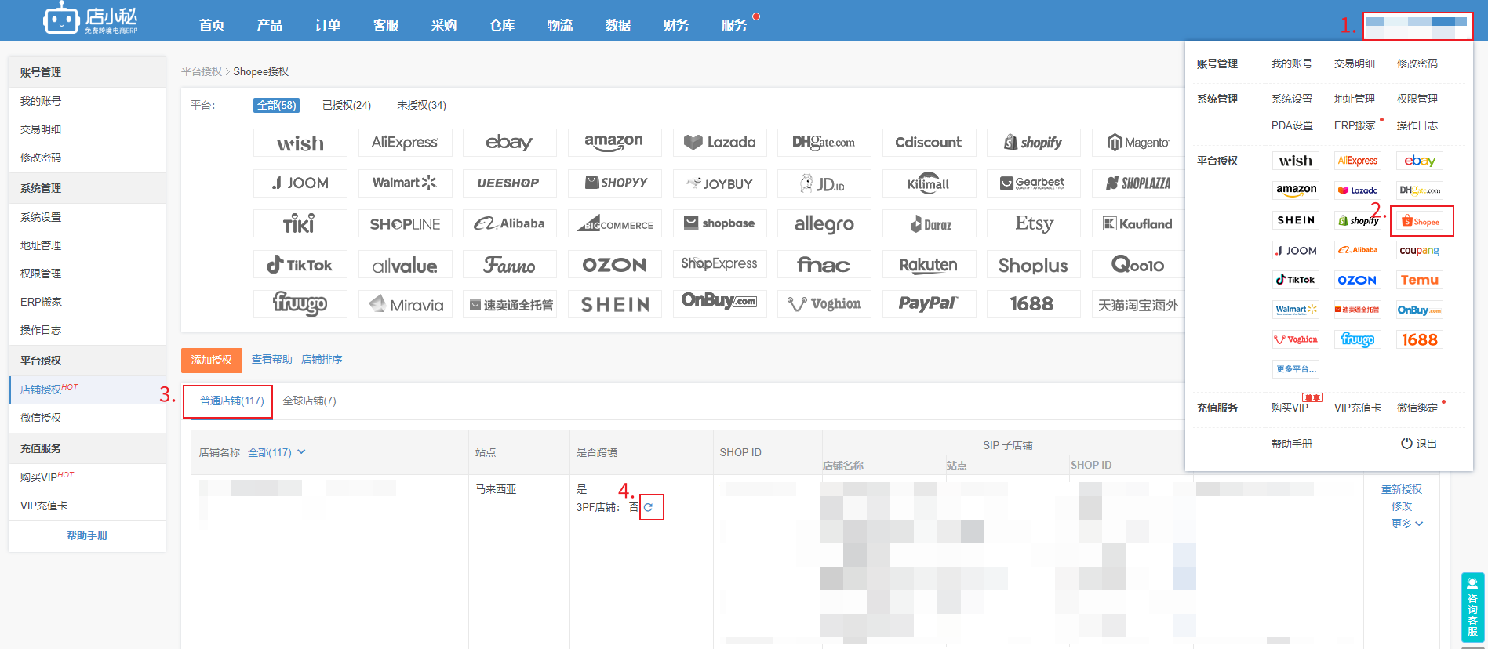The height and width of the screenshot is (649, 1488).
Task: Open 地址管理 in left sidebar
Action: tap(41, 245)
